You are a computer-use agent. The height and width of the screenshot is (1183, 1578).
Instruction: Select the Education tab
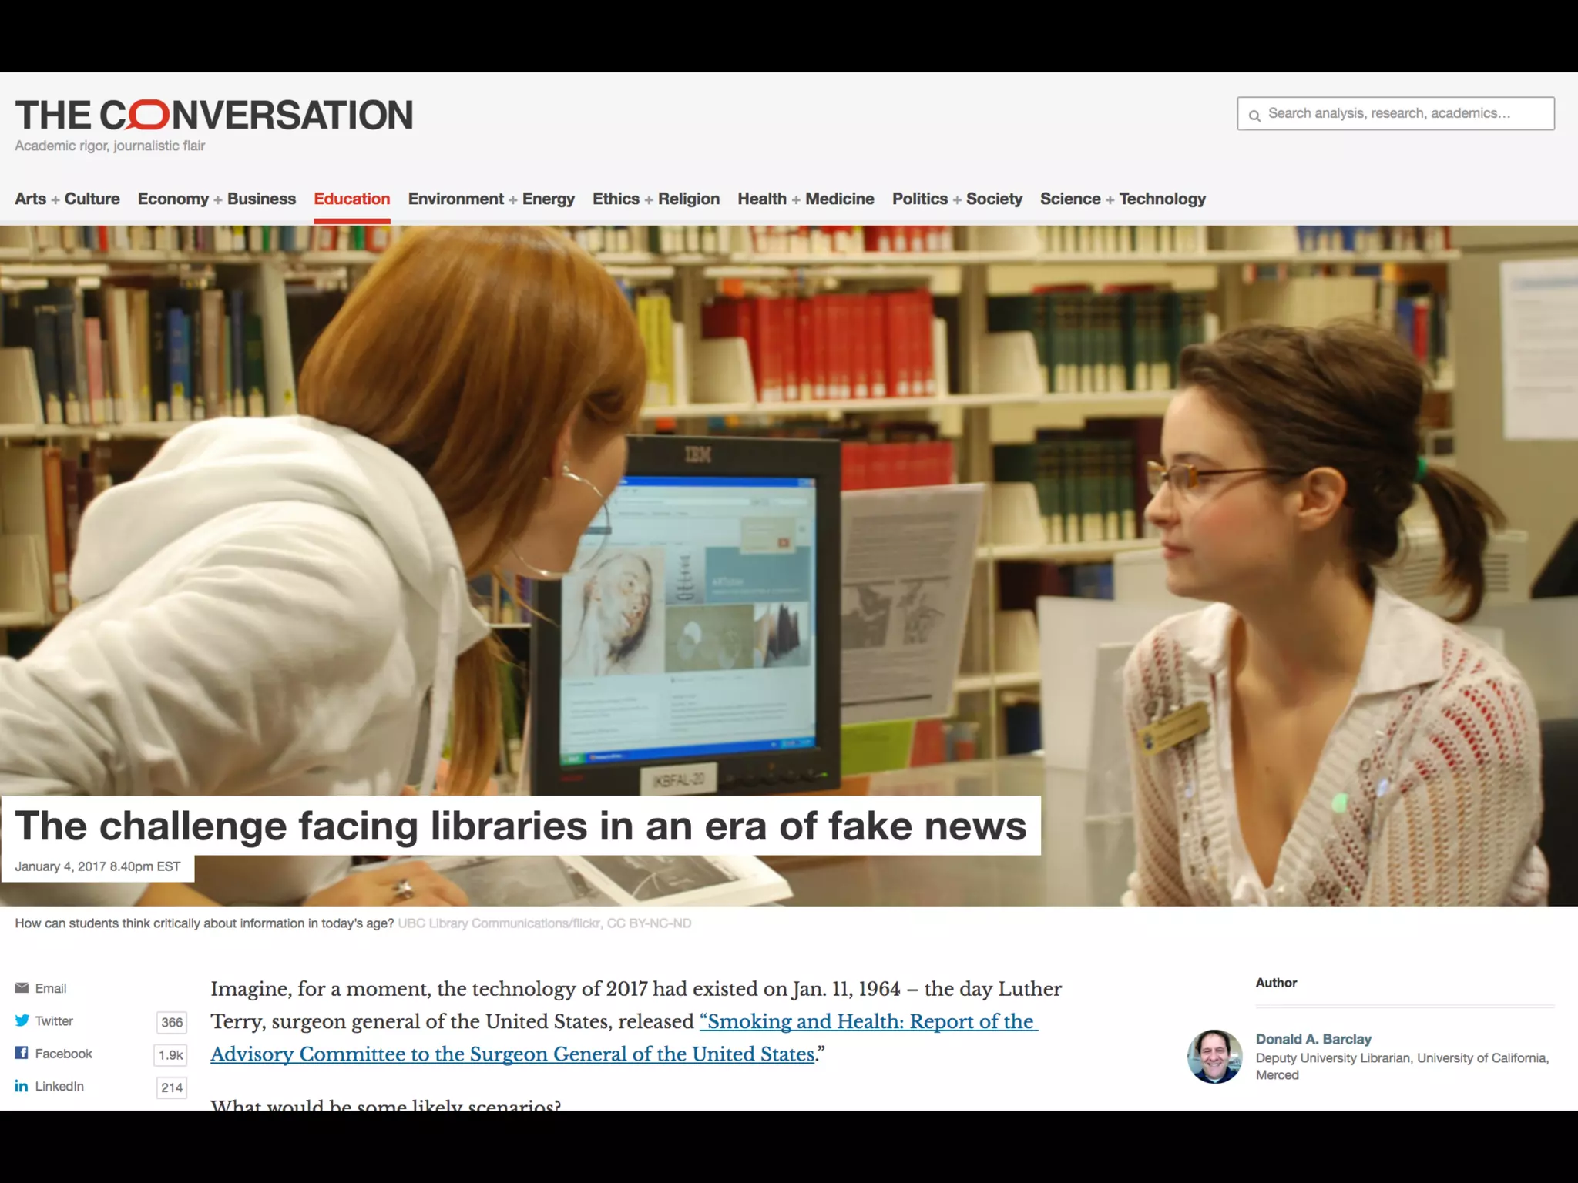tap(351, 199)
